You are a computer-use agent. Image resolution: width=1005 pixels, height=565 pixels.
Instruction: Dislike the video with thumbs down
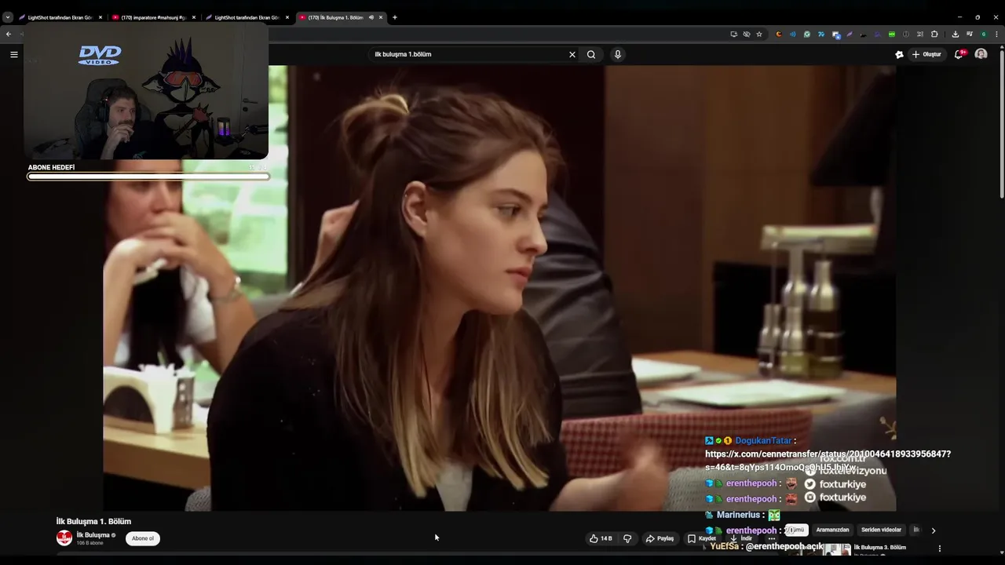627,538
